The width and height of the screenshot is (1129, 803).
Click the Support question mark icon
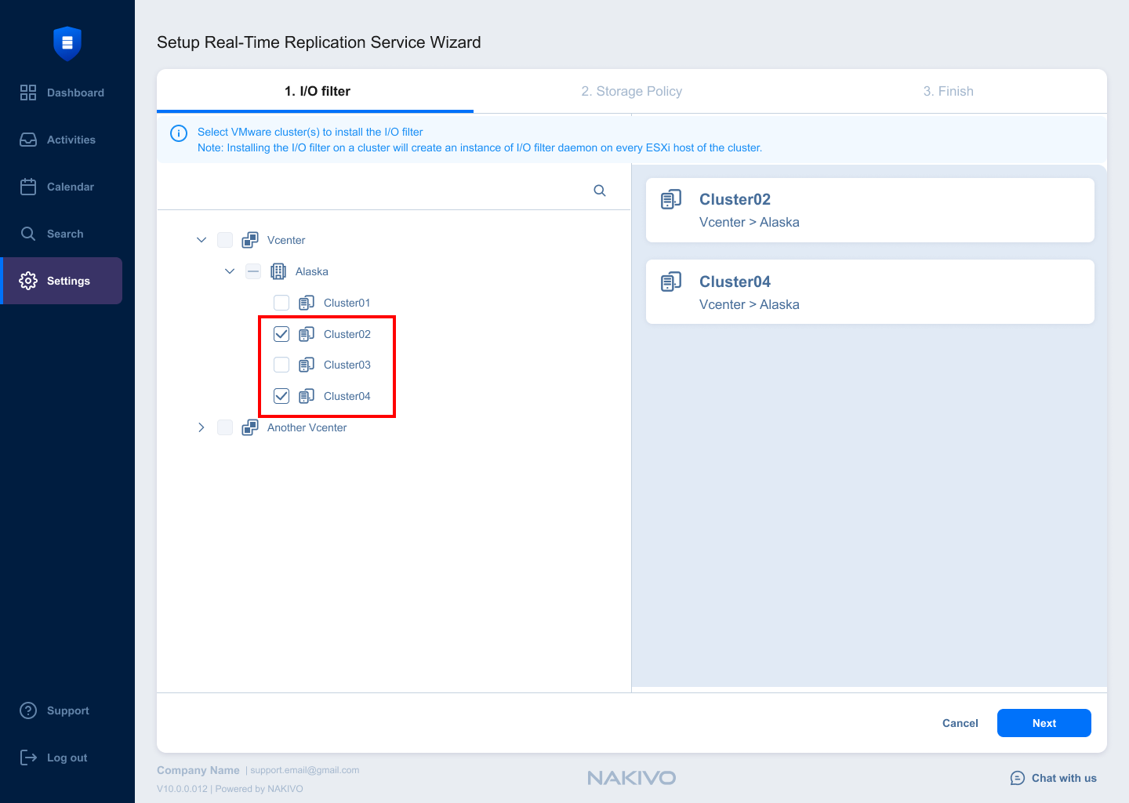pyautogui.click(x=28, y=710)
